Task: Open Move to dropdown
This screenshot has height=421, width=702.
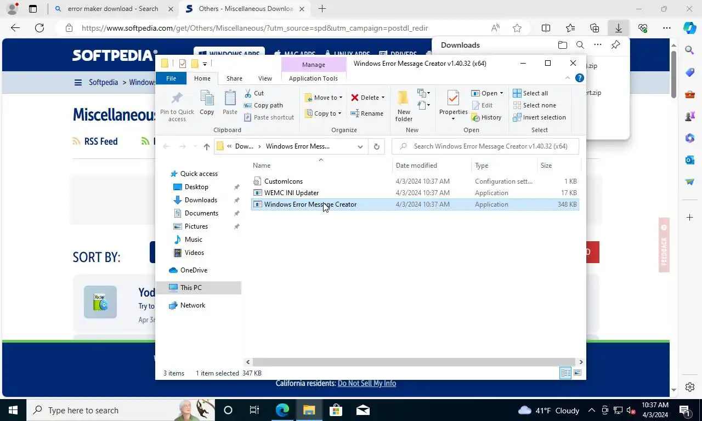Action: click(x=324, y=98)
